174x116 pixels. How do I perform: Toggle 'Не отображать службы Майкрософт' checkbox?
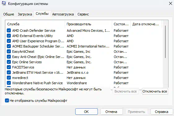pos(7,101)
